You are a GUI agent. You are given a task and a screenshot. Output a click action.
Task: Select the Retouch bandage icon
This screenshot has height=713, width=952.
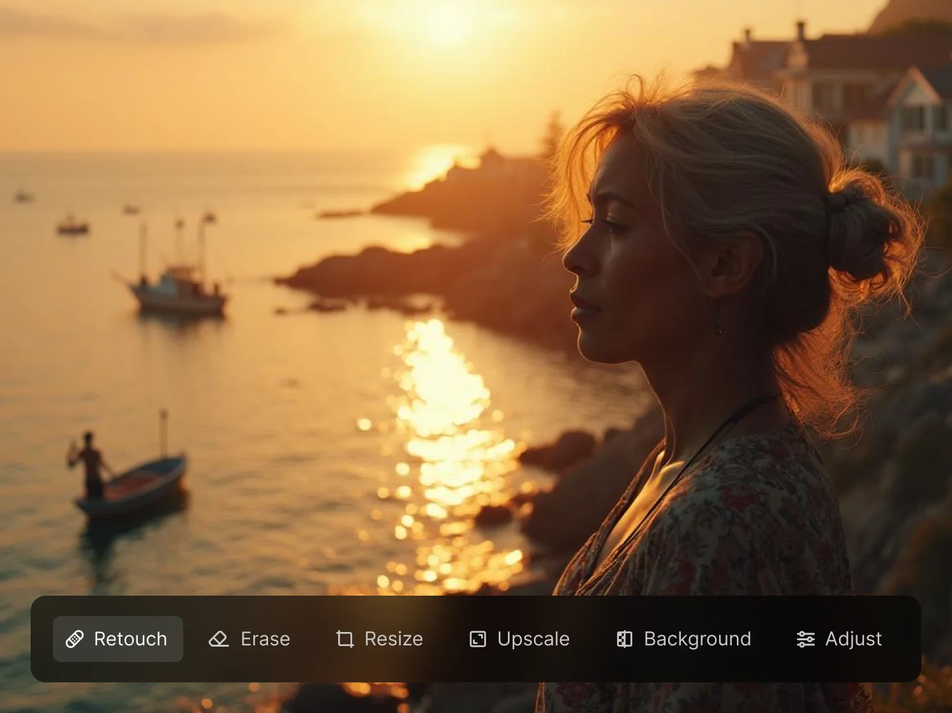[75, 639]
